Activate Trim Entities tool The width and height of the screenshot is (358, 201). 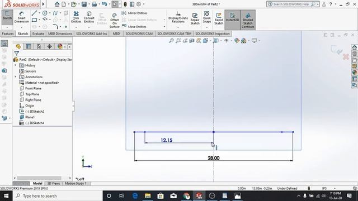coord(76,17)
